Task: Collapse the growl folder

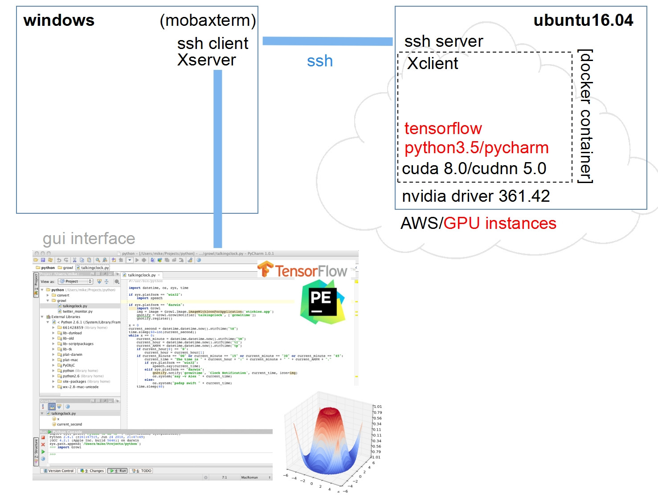Action: (48, 301)
